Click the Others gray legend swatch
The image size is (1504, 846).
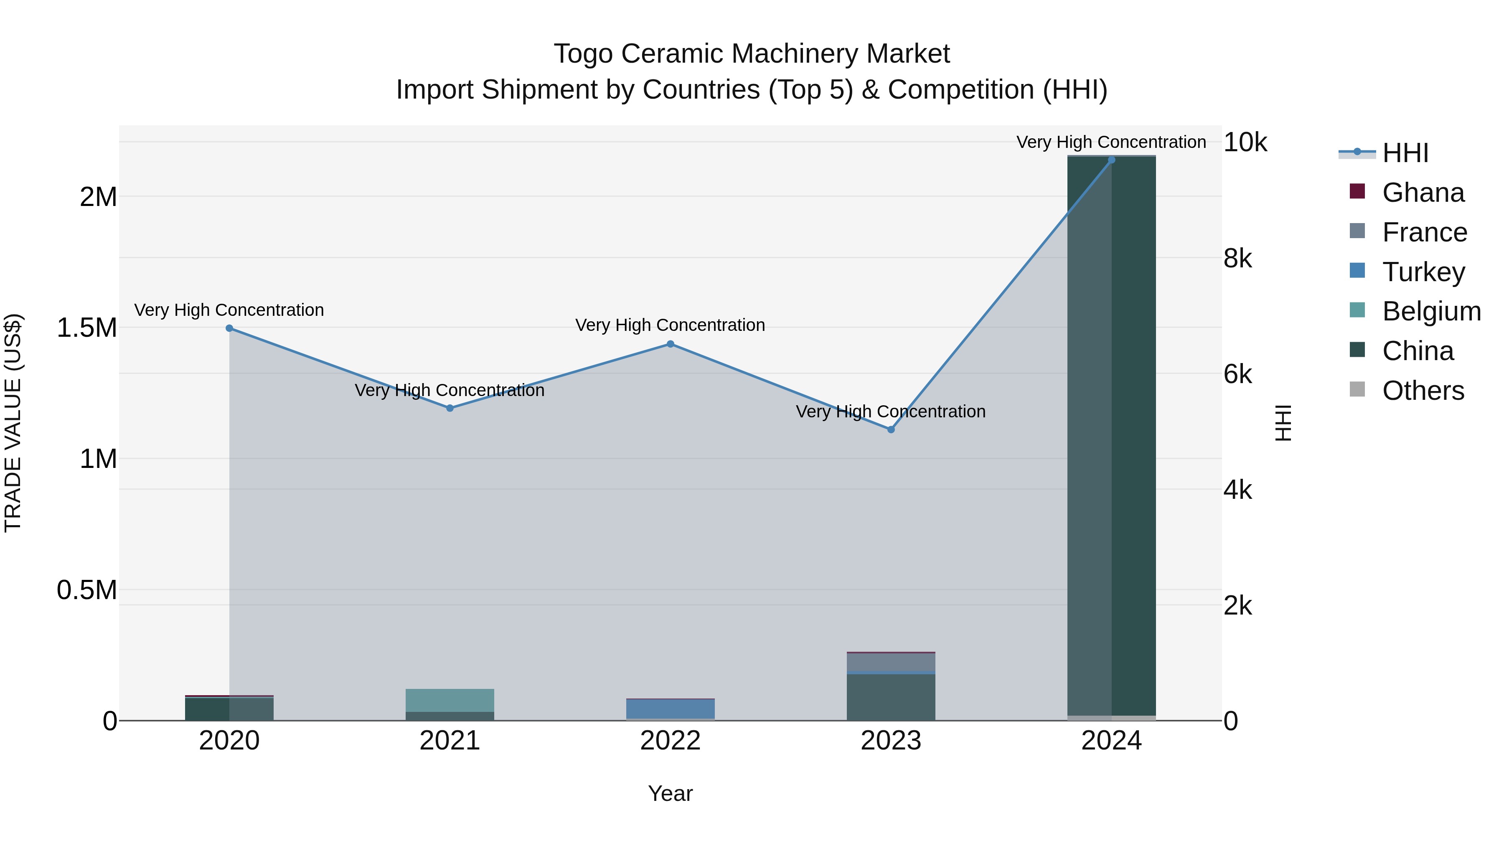[1357, 389]
